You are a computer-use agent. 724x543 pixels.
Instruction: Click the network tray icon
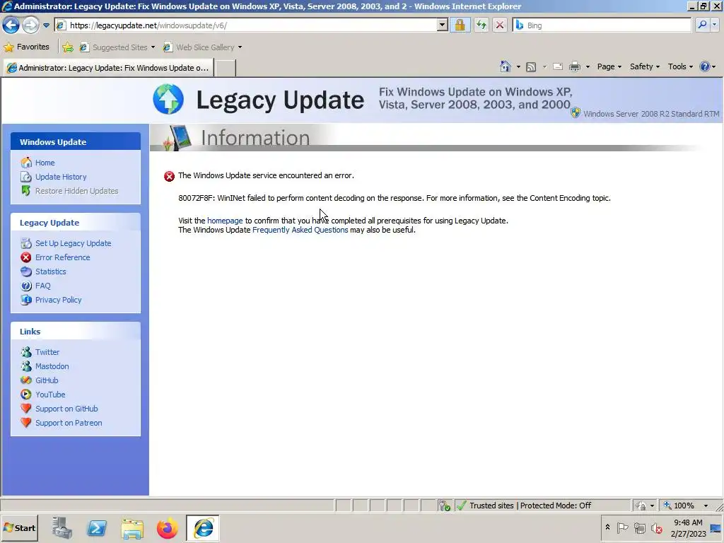[639, 527]
